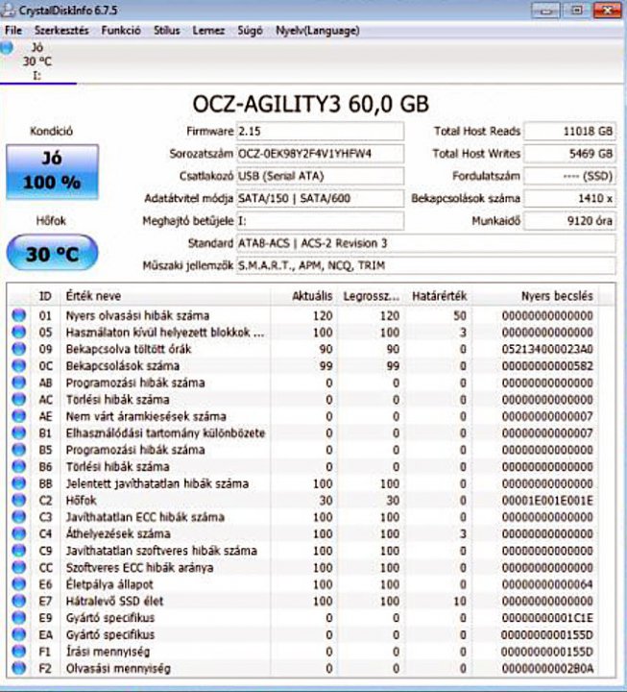Click status icon of row CC
The width and height of the screenshot is (627, 692).
pyautogui.click(x=18, y=567)
